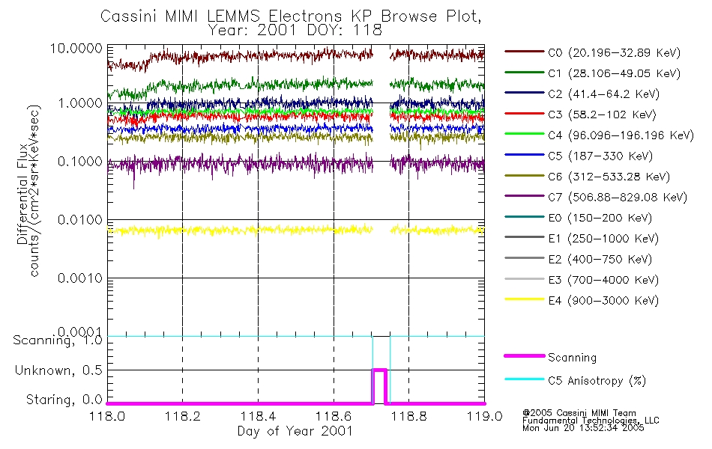Select the E1 (250–1000 KeV) legend label
The height and width of the screenshot is (449, 712).
pos(603,239)
